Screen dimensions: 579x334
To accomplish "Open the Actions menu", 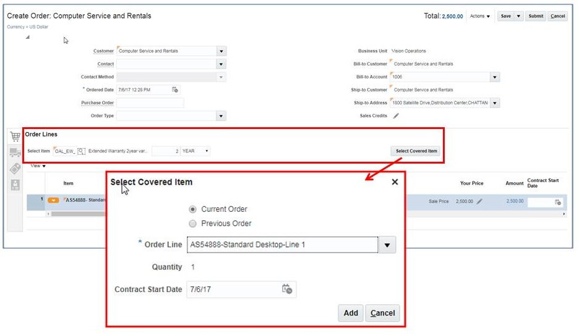I will click(x=480, y=16).
